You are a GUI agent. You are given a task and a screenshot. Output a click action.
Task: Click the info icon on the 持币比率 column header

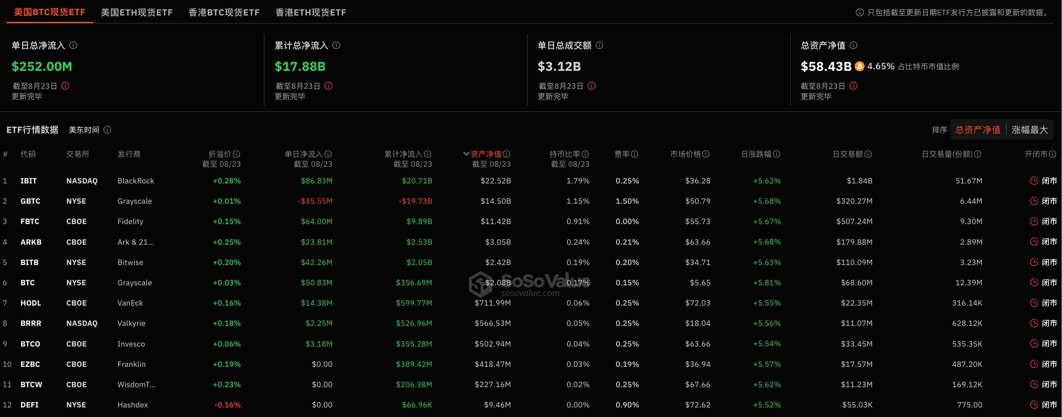[x=586, y=154]
